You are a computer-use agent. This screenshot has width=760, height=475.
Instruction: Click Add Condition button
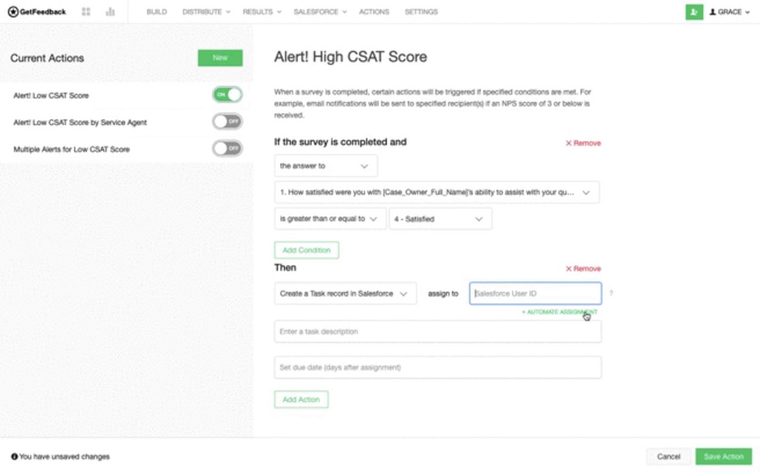(x=307, y=250)
